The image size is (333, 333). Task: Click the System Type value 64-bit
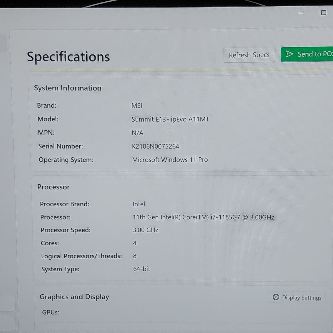pos(142,269)
